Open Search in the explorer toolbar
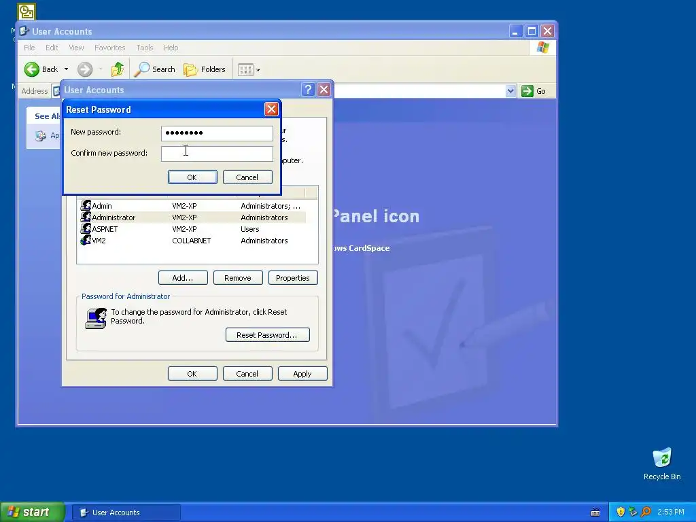696x522 pixels. pyautogui.click(x=155, y=69)
